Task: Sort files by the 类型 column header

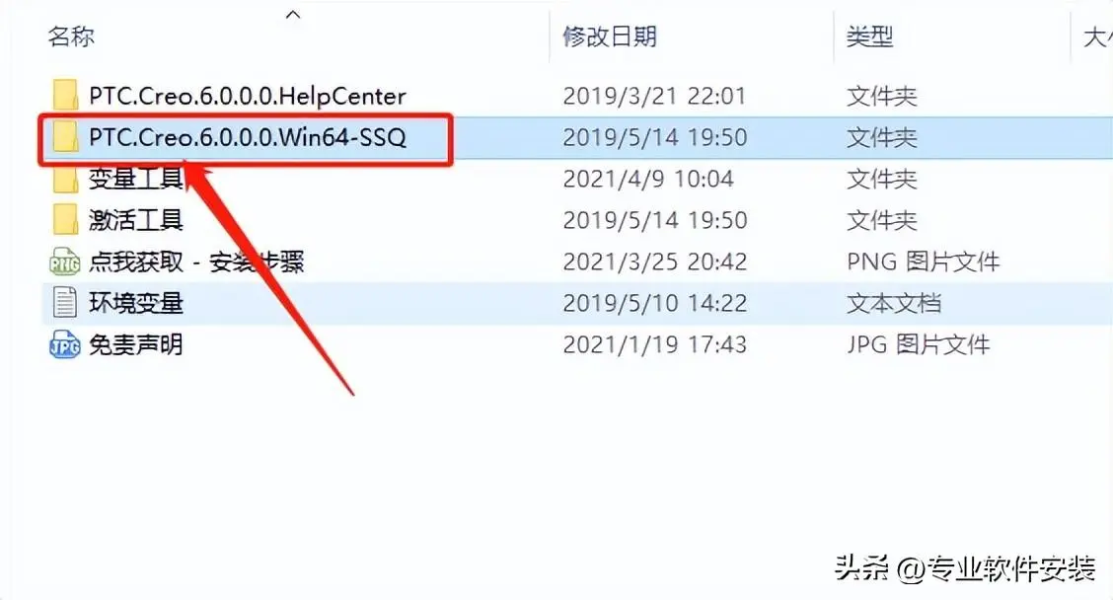Action: coord(869,37)
